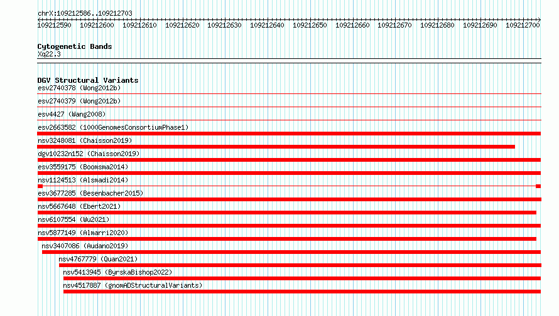Click ruler position 109212620
Viewport: 559px width, 316px height.
182,25
